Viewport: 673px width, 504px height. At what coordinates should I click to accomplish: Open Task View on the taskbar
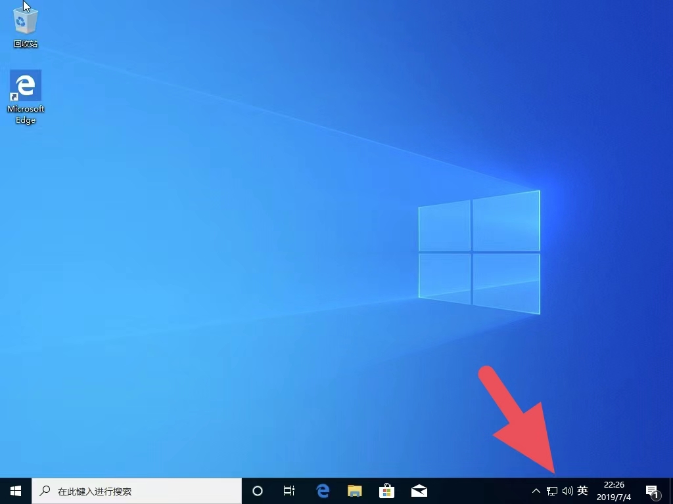pos(289,491)
